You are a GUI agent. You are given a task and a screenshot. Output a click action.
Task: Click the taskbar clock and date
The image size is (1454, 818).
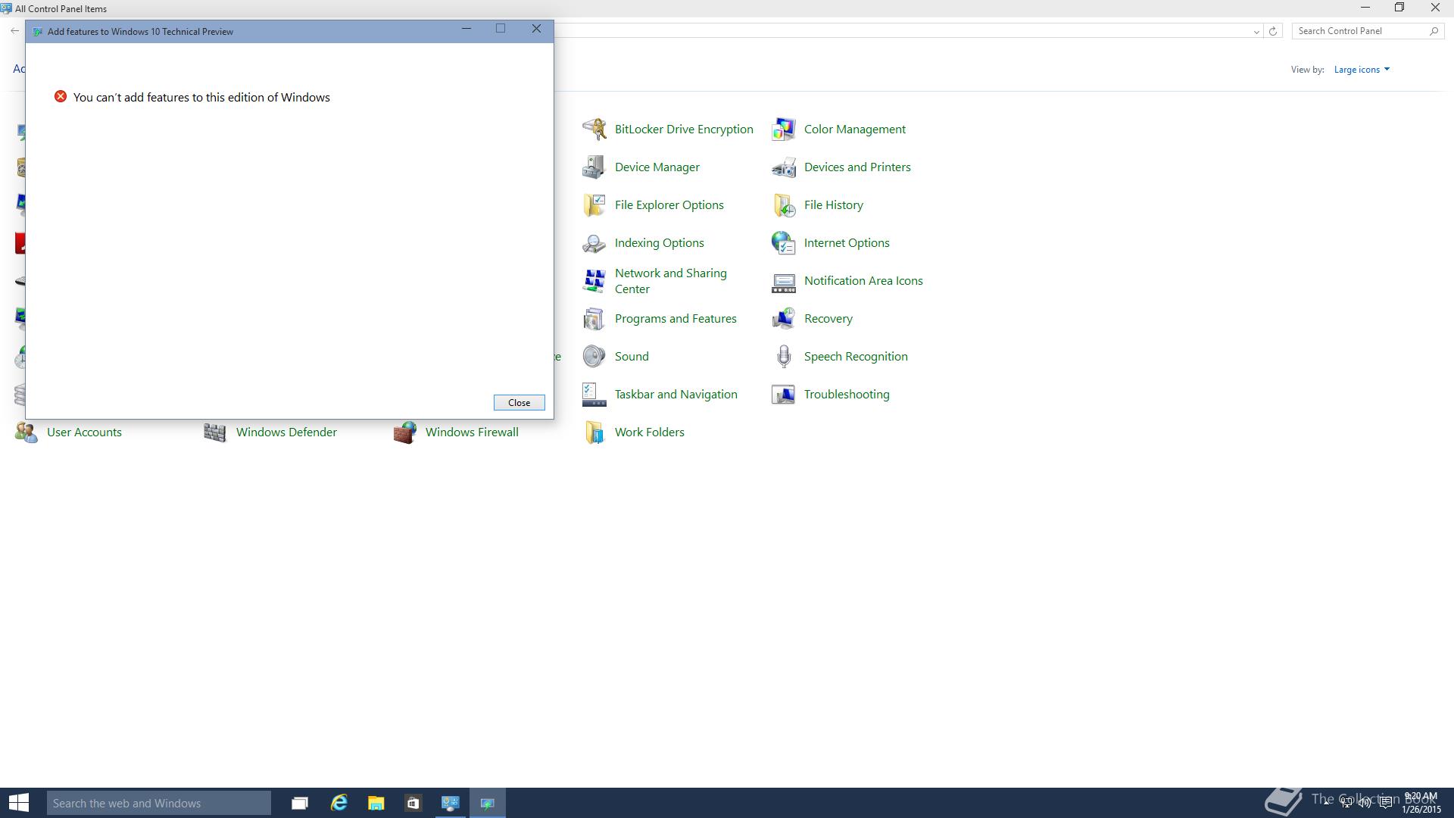pyautogui.click(x=1420, y=803)
